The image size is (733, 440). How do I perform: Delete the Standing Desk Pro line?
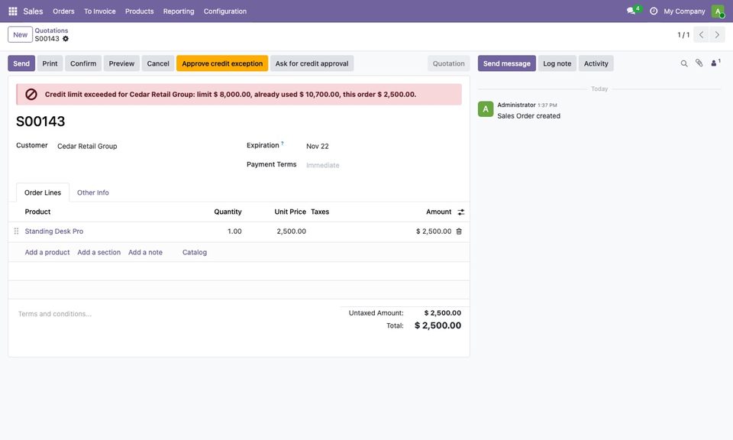[x=459, y=231]
